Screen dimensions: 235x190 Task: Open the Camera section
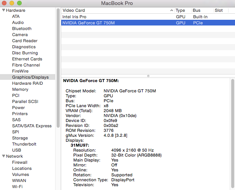20,35
